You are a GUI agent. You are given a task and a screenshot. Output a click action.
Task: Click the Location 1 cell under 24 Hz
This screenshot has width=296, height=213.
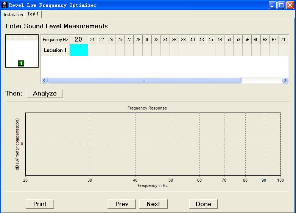[111, 50]
